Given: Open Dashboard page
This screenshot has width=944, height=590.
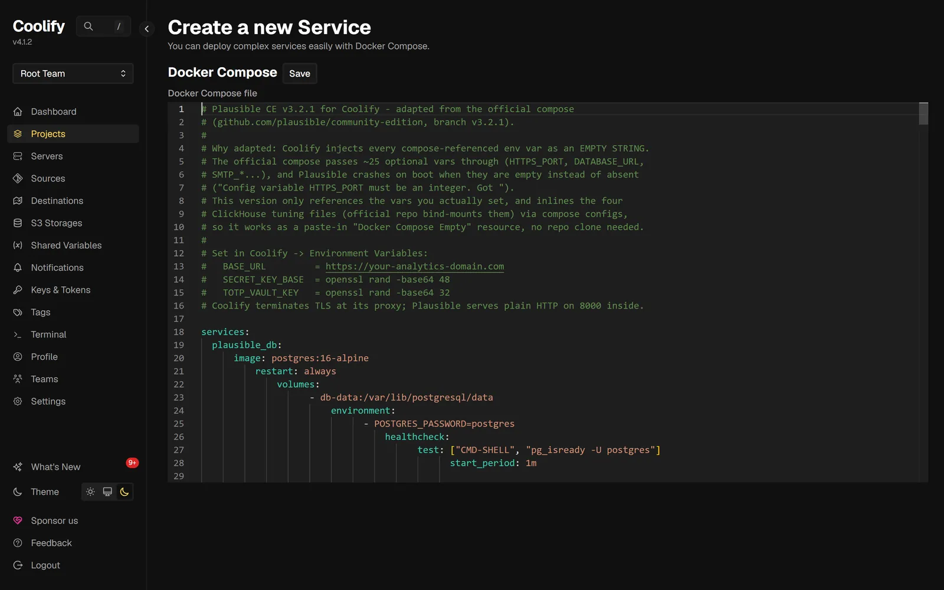Looking at the screenshot, I should coord(73,112).
